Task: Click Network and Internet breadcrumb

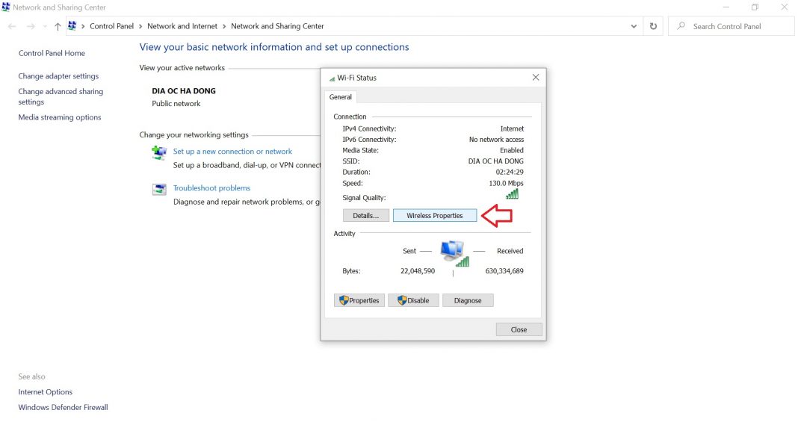Action: [x=182, y=26]
